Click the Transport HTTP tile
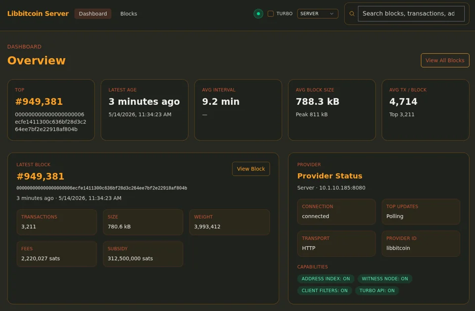This screenshot has height=311, width=475. pyautogui.click(x=336, y=243)
